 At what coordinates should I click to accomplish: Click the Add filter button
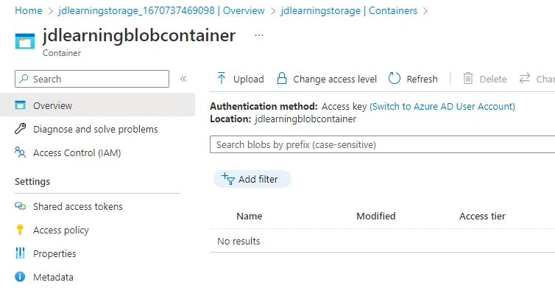coord(252,179)
